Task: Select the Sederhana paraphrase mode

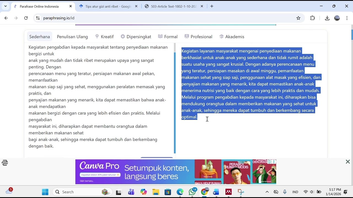Action: (x=40, y=37)
